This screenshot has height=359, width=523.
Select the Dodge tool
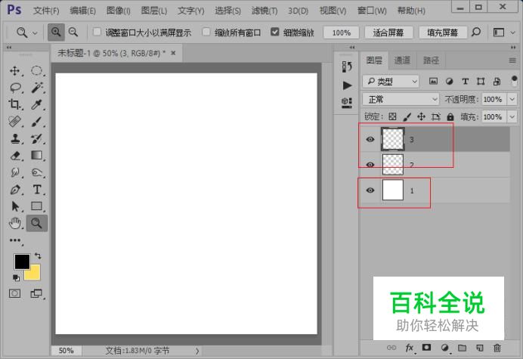(36, 172)
